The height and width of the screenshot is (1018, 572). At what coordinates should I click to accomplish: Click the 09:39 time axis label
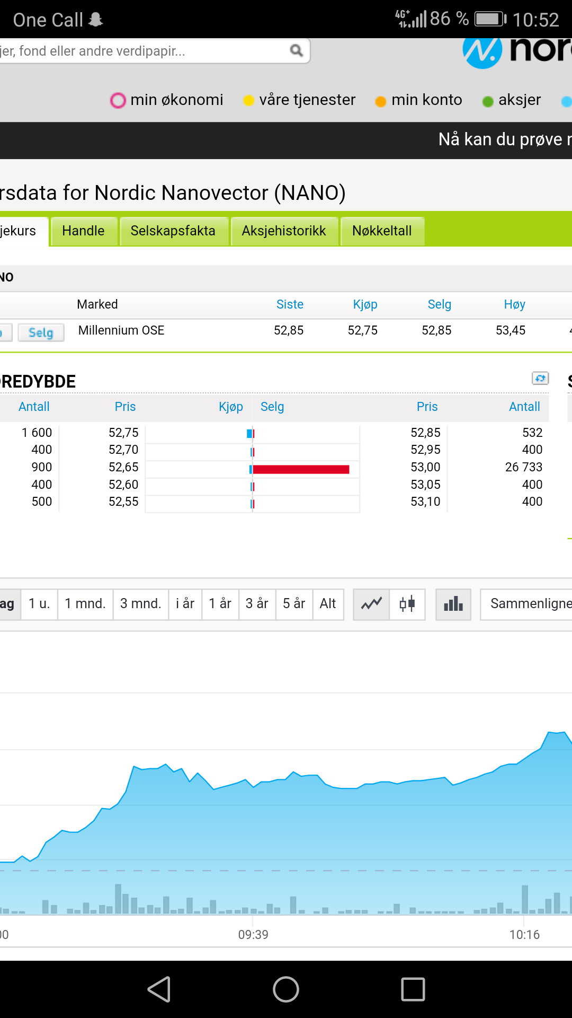(x=253, y=935)
